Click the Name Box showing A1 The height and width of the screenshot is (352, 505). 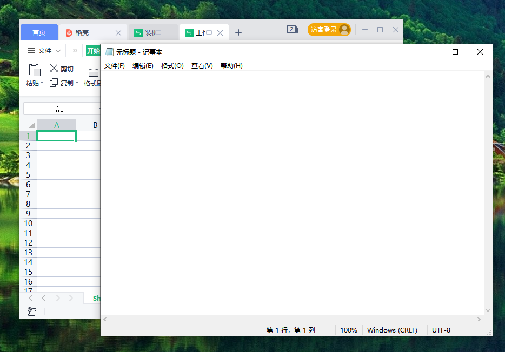59,109
